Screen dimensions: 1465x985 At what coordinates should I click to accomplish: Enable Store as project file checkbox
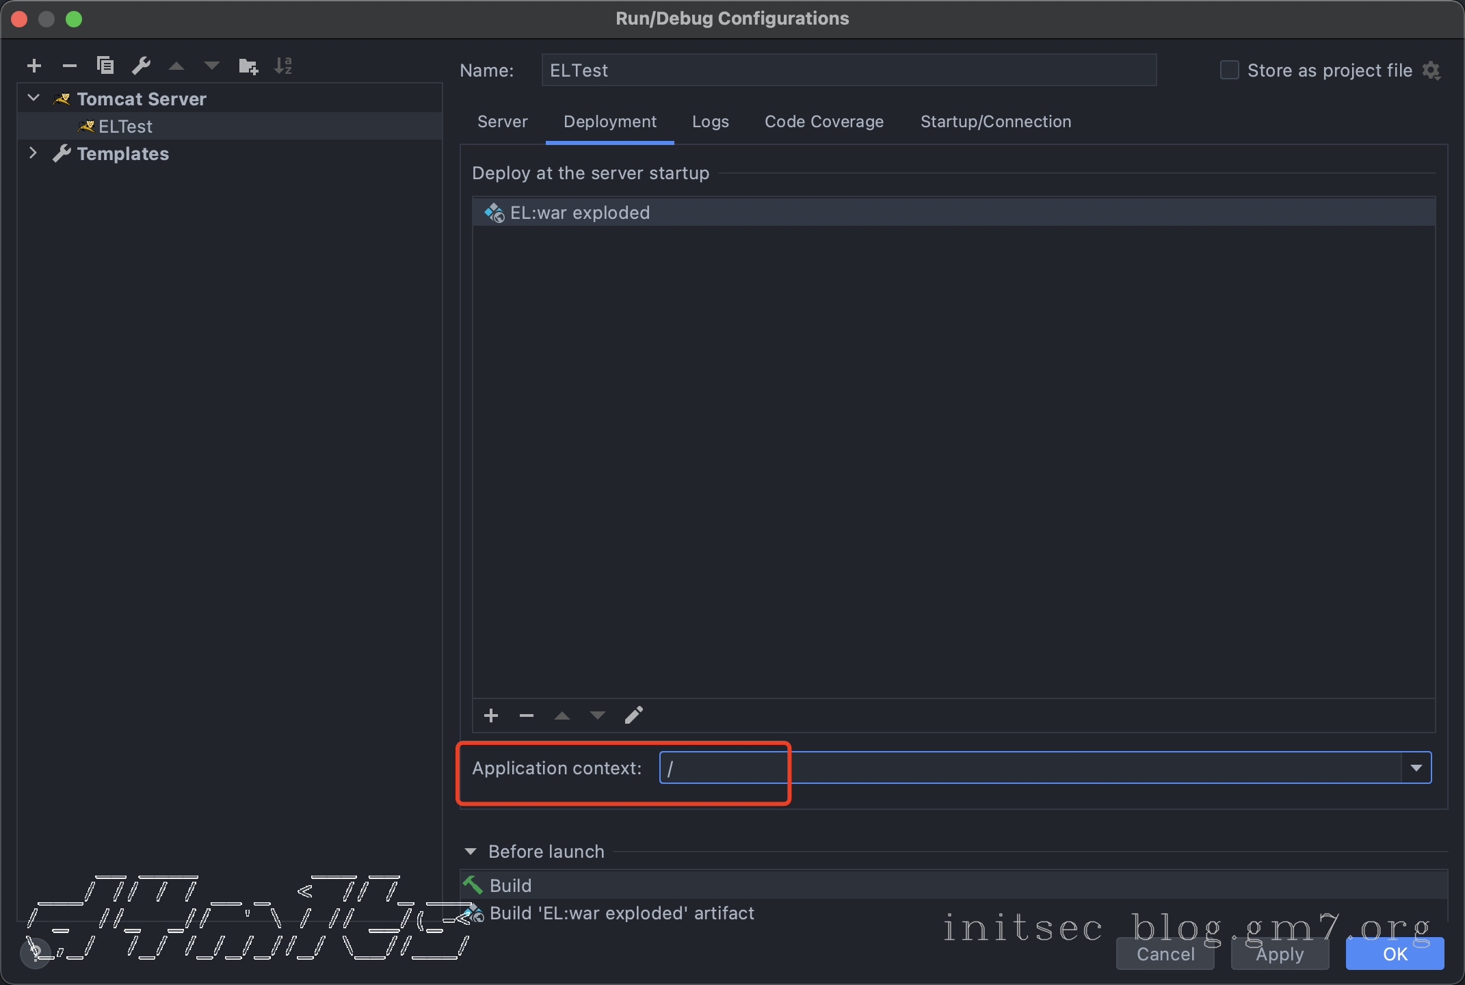[x=1230, y=70]
